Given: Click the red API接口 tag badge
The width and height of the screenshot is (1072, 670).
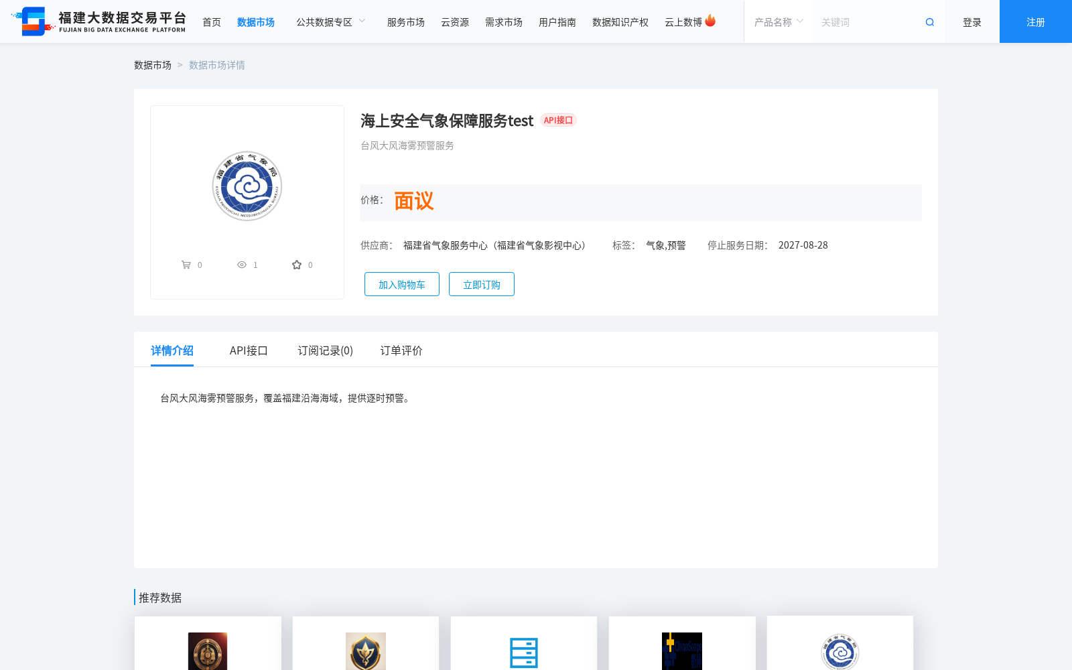Looking at the screenshot, I should tap(558, 121).
